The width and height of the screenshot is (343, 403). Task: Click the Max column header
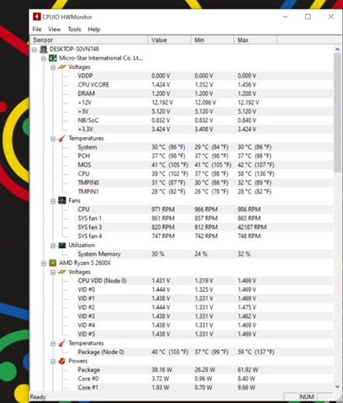point(256,40)
